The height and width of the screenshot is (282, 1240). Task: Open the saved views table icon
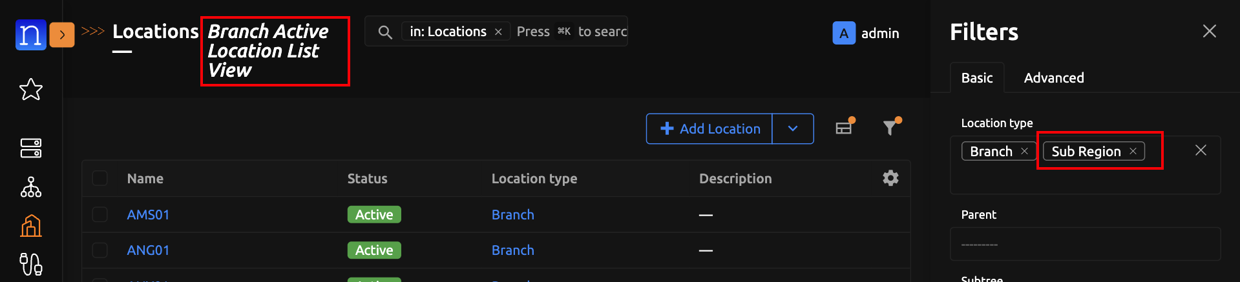click(x=844, y=128)
